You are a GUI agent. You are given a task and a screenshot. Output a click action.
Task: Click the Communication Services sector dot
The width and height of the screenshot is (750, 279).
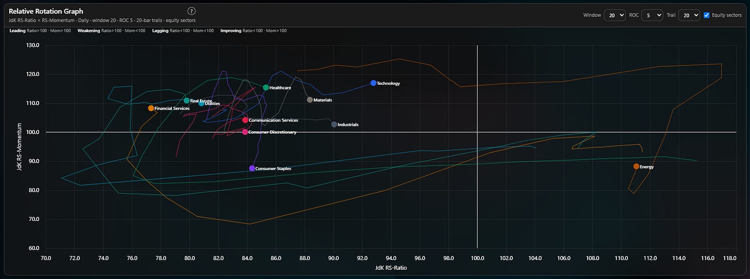pos(245,120)
